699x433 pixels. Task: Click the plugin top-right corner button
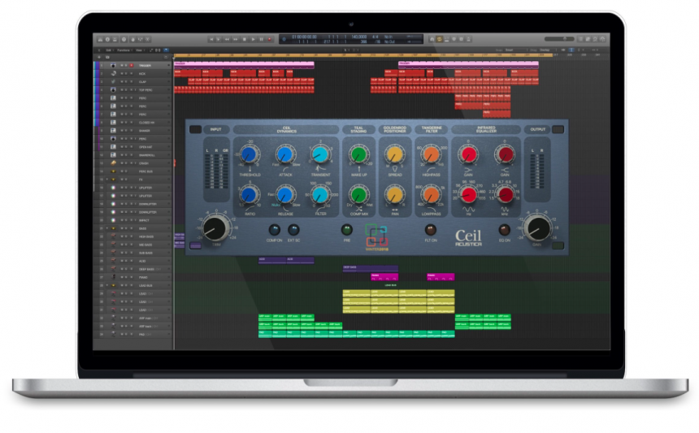(x=558, y=129)
